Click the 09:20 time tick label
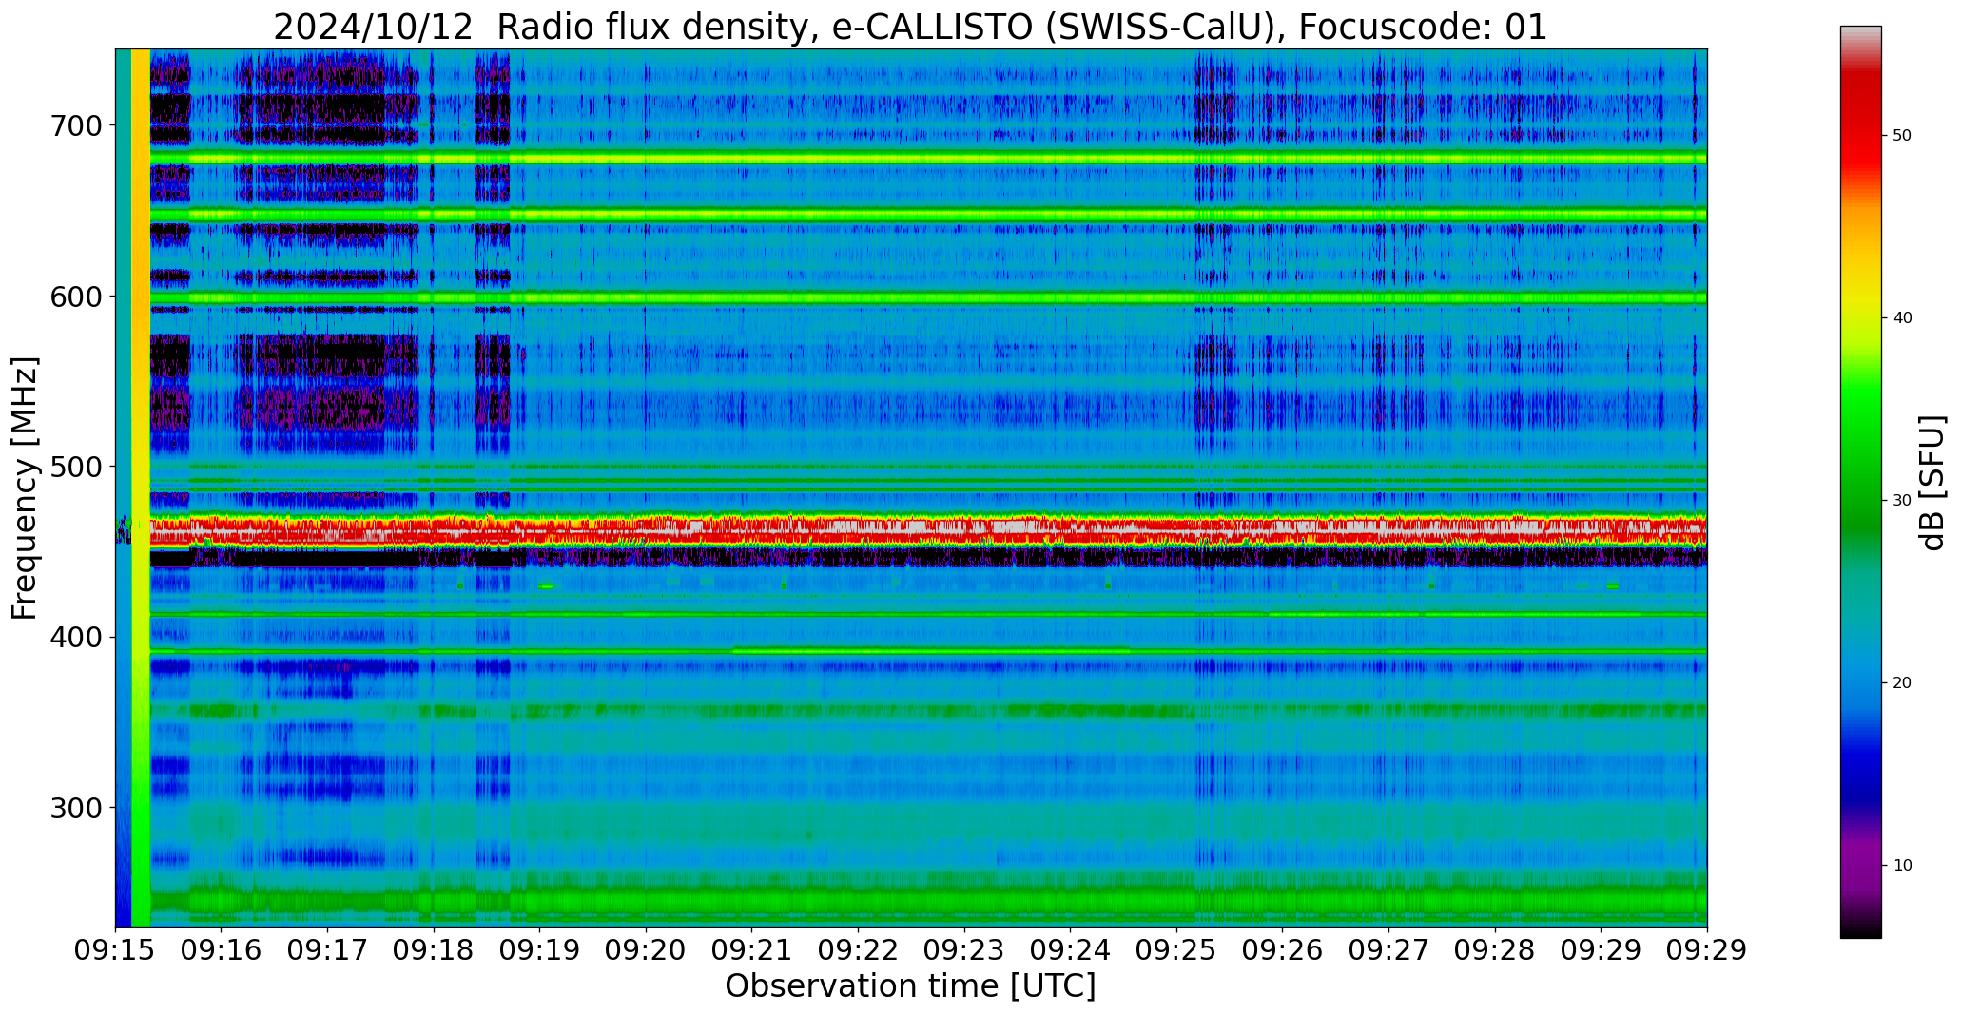This screenshot has width=1961, height=1014. pos(646,951)
